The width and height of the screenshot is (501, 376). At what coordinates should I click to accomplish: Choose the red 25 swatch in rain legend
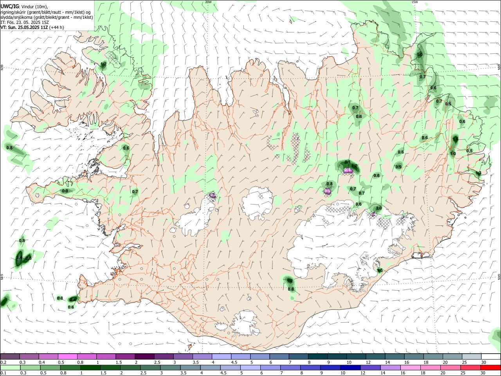pyautogui.click(x=471, y=367)
